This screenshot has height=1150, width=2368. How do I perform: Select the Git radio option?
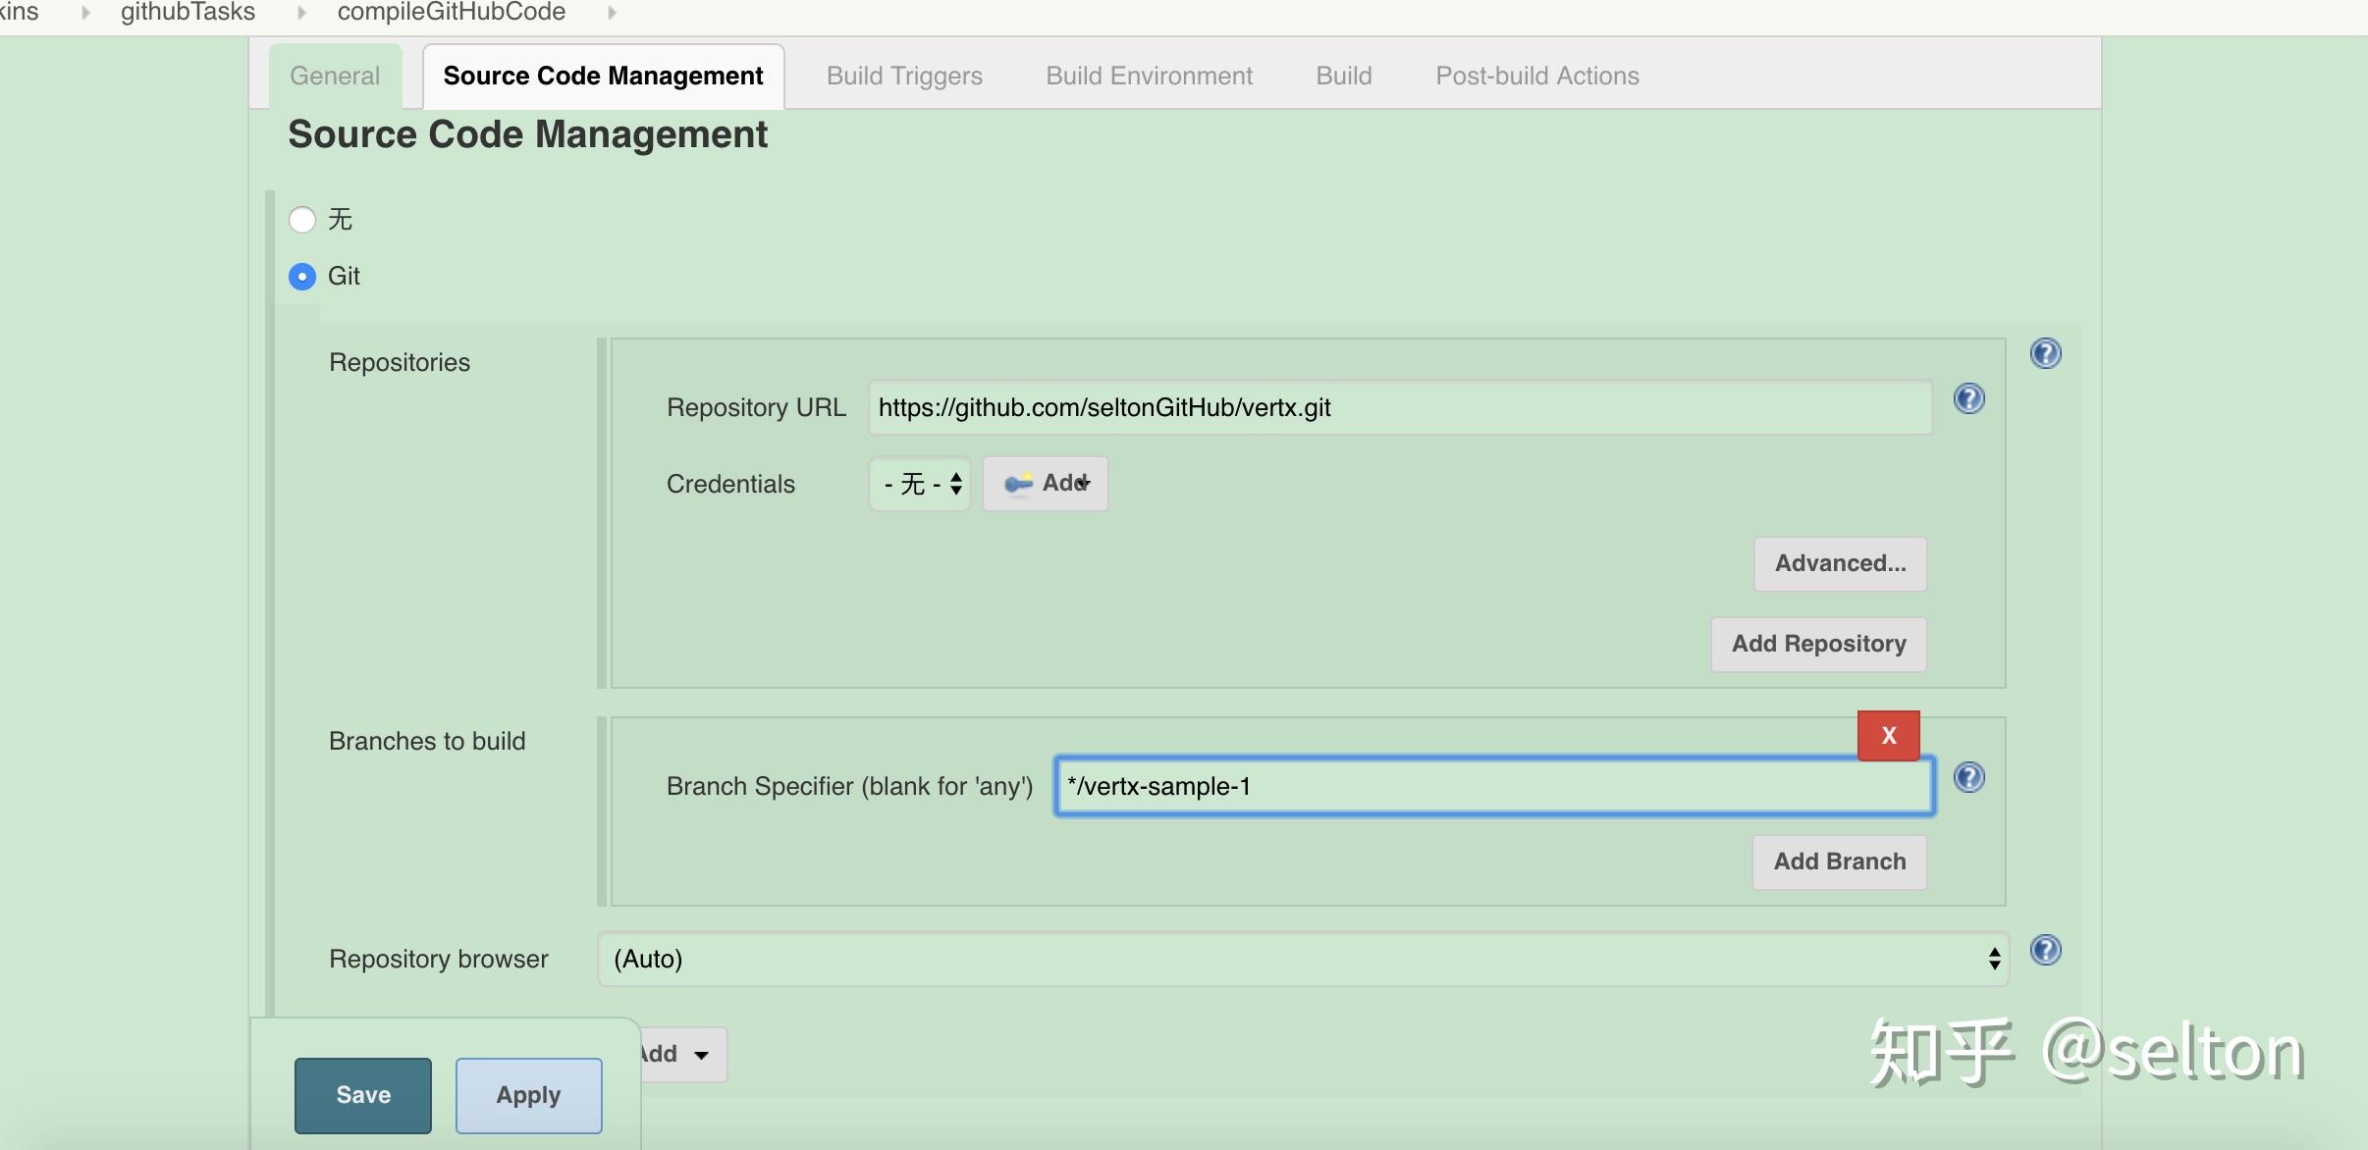[x=302, y=277]
